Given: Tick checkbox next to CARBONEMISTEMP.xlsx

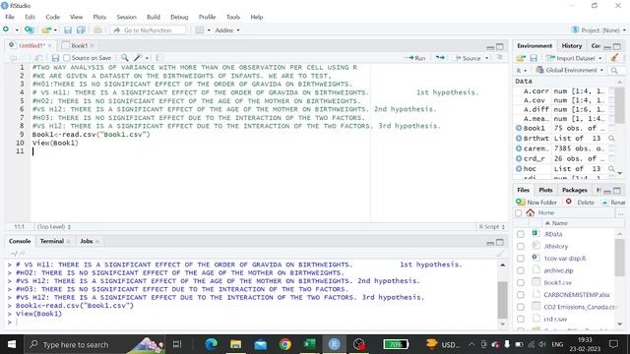Looking at the screenshot, I should 521,295.
